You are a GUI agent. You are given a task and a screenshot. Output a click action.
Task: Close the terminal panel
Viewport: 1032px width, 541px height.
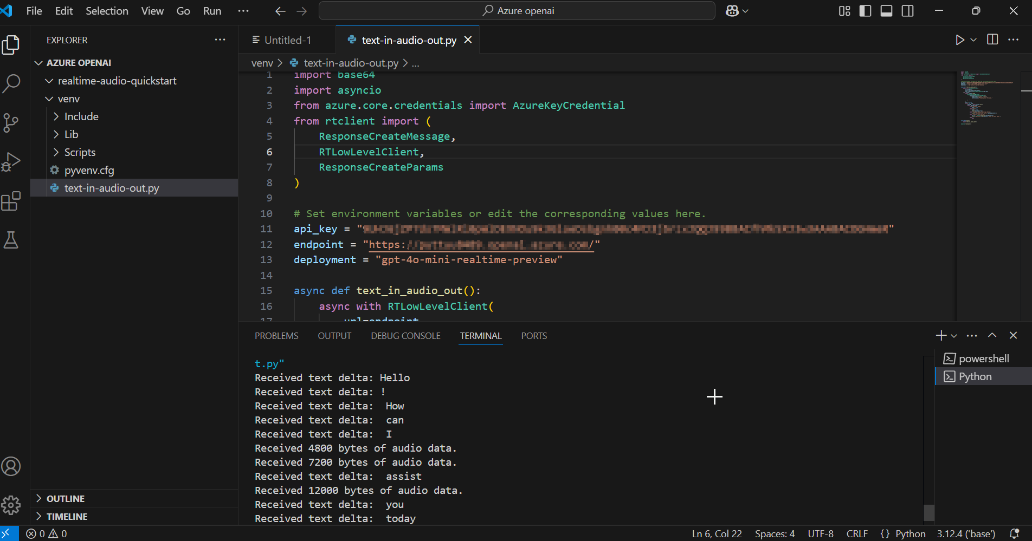click(x=1013, y=336)
